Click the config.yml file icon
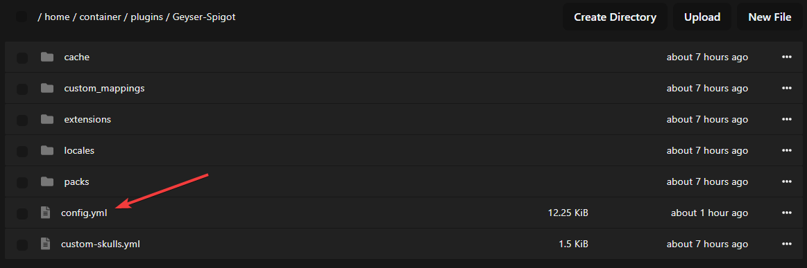807x268 pixels. (46, 213)
